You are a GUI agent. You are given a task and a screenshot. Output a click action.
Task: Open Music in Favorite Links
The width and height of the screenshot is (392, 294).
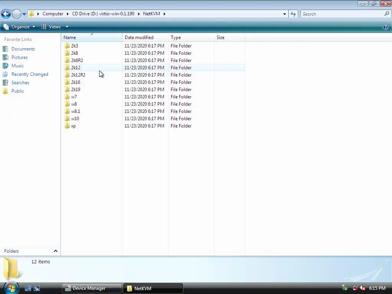[18, 66]
